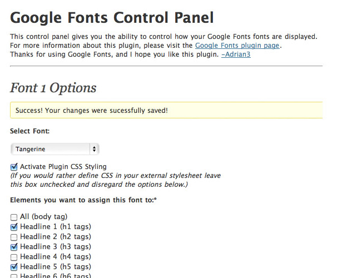This screenshot has width=342, height=278.
Task: Click 'Elements you want to assign this font to:' label
Action: [83, 200]
